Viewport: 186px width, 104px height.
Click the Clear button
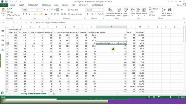tap(153, 15)
